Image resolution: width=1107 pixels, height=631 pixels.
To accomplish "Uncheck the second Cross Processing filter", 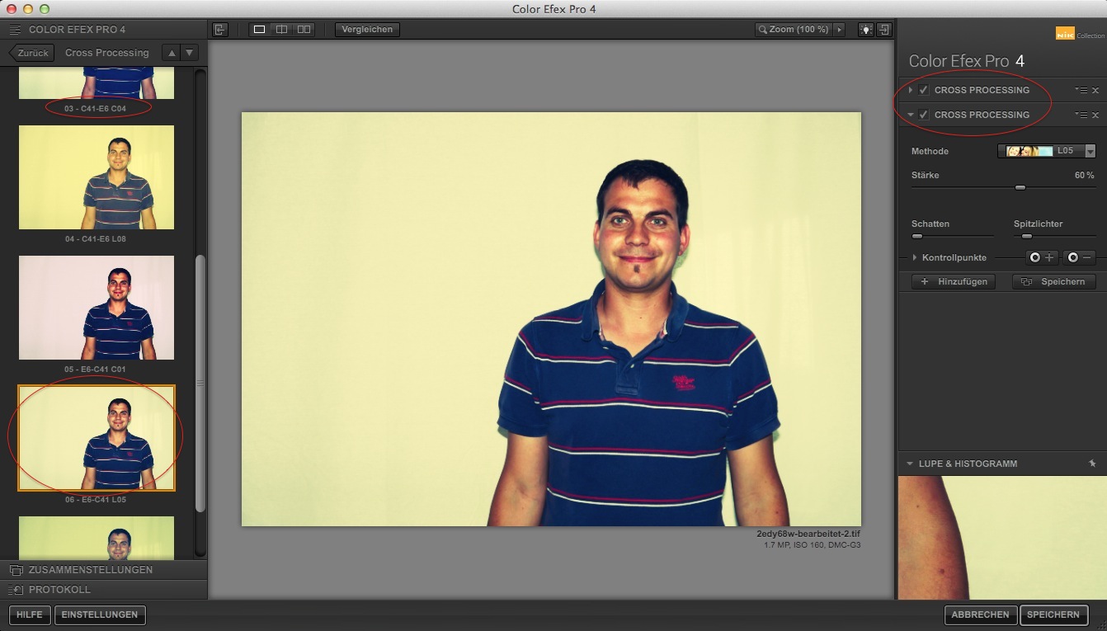I will [924, 115].
